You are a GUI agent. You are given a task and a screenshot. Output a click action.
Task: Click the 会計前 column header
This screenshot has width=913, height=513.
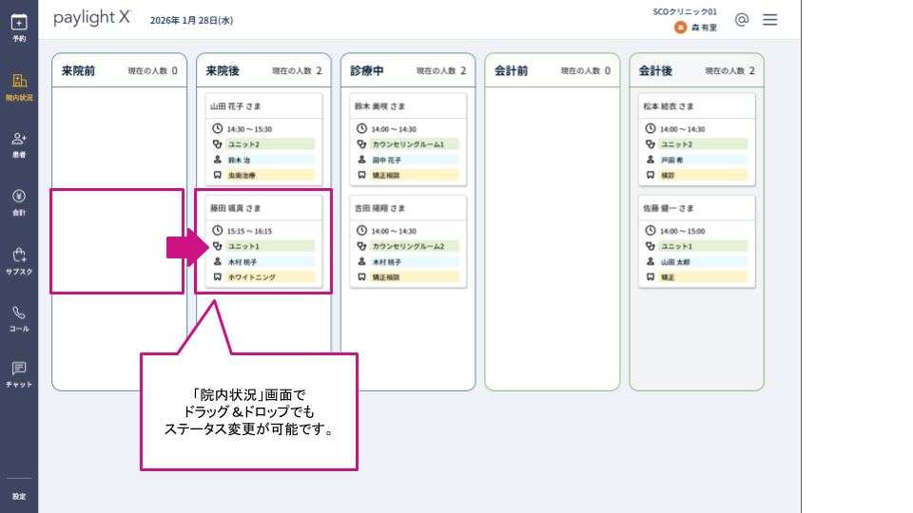[x=552, y=70]
